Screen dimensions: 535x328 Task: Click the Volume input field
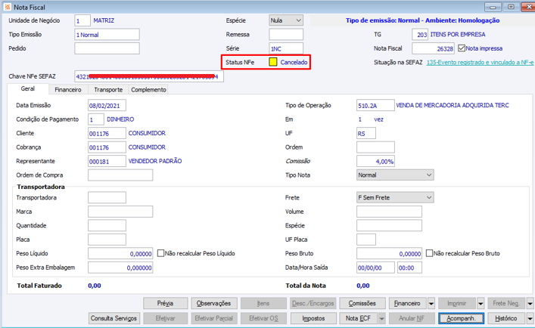[x=389, y=212]
